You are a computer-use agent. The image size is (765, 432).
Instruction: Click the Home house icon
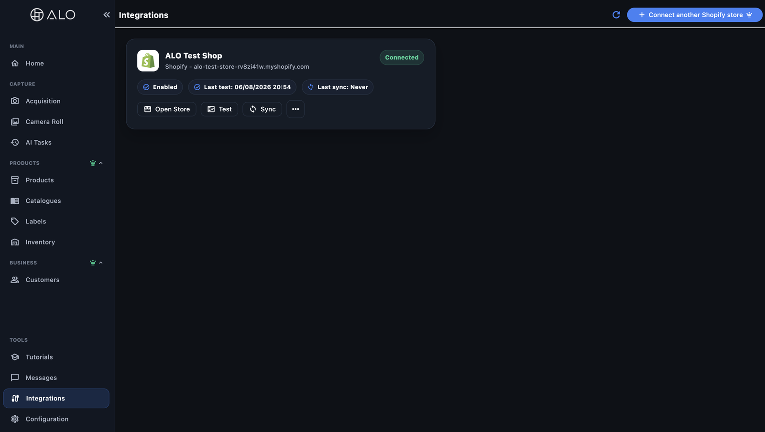[x=15, y=63]
